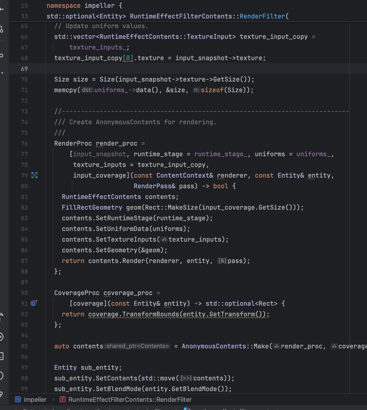
Task: Click the red f function icon in breadcrumbs
Action: click(x=63, y=399)
